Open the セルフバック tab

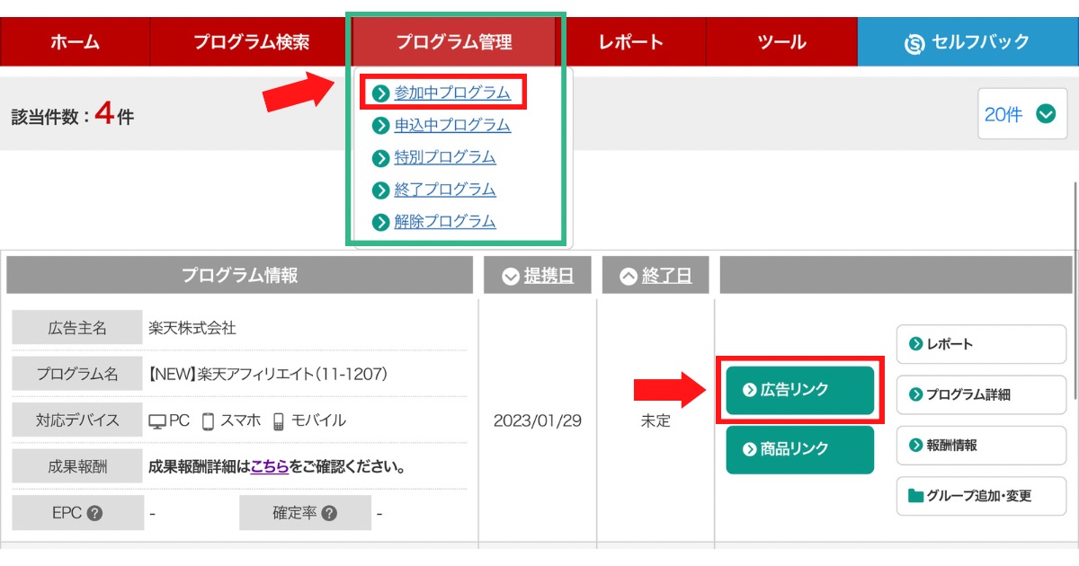point(968,41)
